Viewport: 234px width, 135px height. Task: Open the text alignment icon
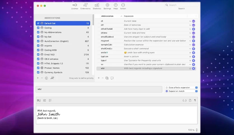pyautogui.click(x=50, y=100)
